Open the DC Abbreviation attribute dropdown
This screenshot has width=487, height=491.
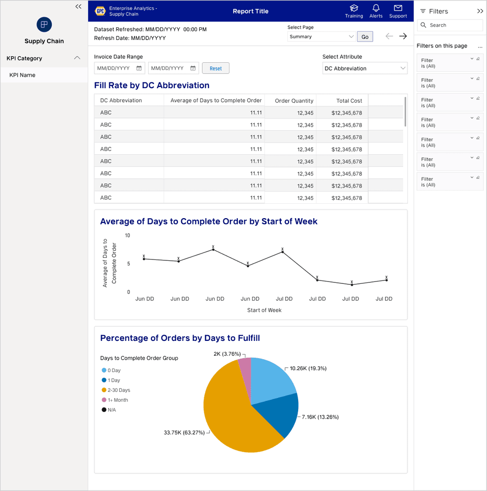365,68
